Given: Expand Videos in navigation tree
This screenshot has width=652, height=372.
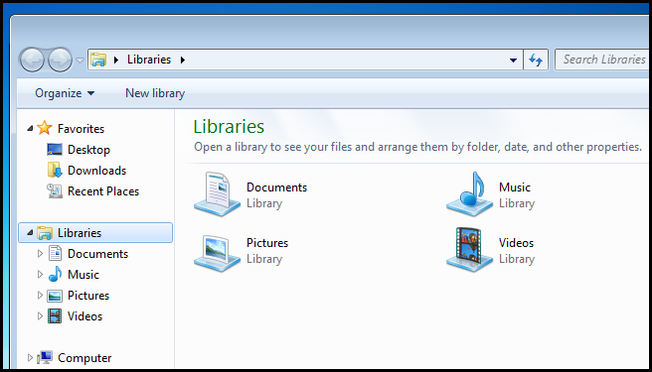Looking at the screenshot, I should [x=40, y=315].
